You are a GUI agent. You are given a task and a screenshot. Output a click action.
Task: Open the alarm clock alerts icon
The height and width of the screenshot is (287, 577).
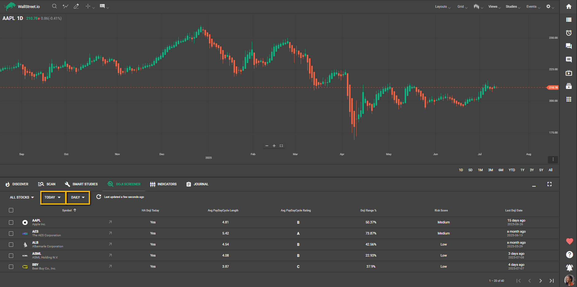569,33
